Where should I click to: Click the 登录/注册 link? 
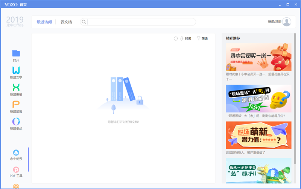pyautogui.click(x=274, y=22)
